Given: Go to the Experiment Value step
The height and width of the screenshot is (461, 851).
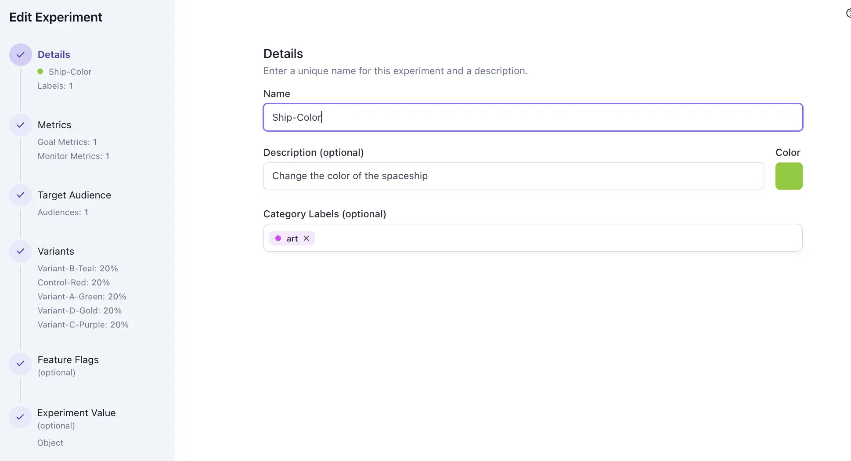Looking at the screenshot, I should [x=76, y=413].
